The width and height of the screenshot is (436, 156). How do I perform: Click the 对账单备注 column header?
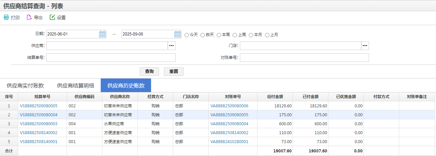417,97
